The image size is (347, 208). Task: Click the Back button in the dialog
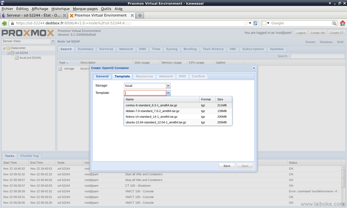click(227, 166)
